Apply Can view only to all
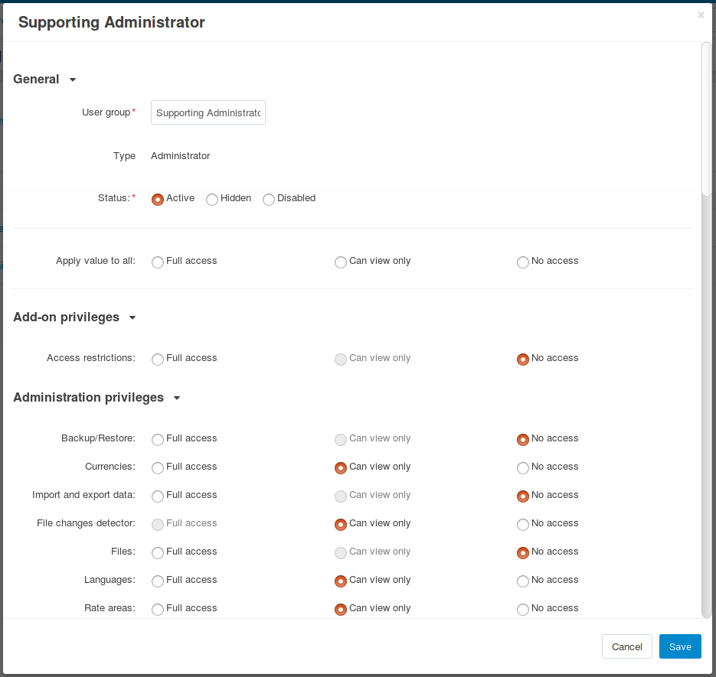716x677 pixels. coord(341,262)
